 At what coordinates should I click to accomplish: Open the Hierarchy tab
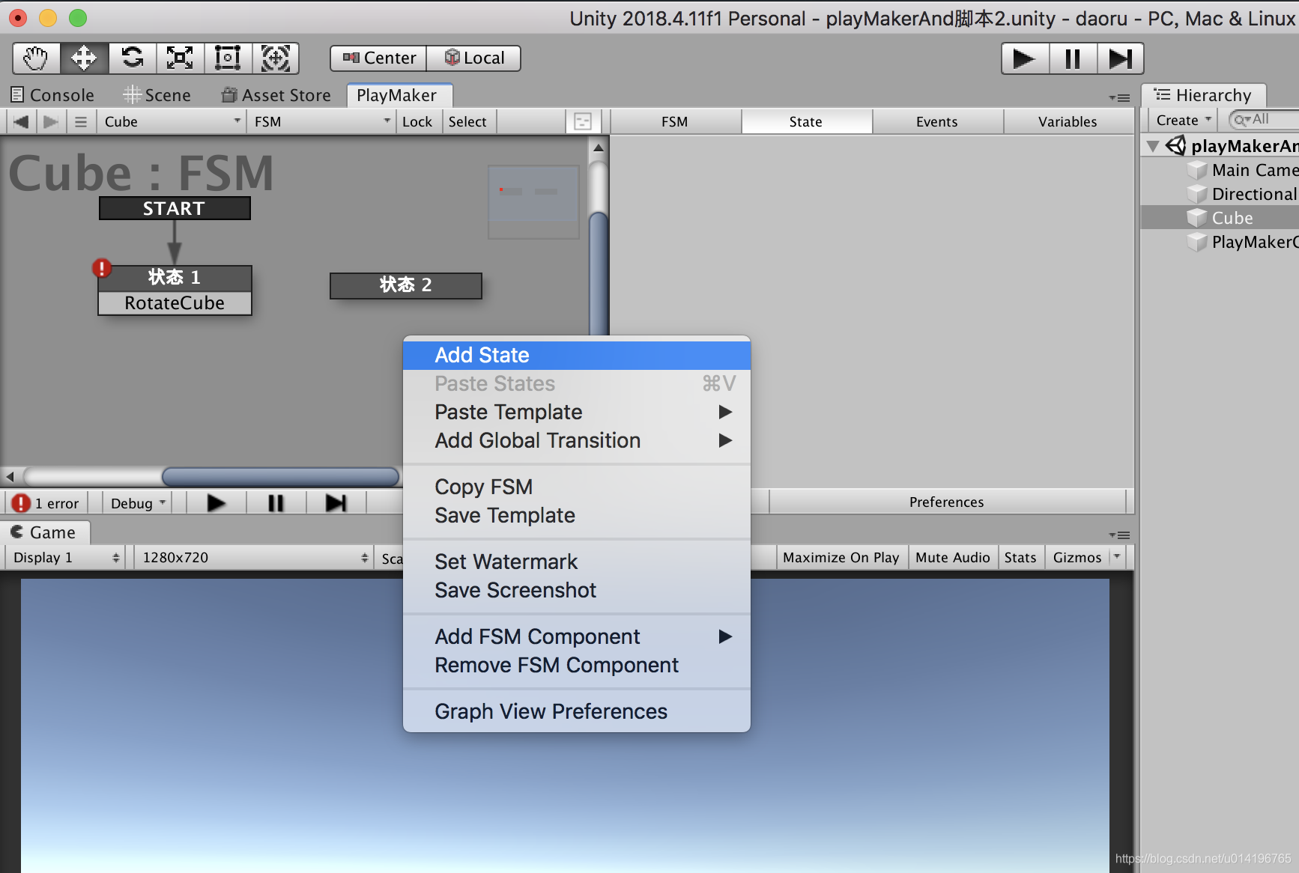[x=1203, y=95]
